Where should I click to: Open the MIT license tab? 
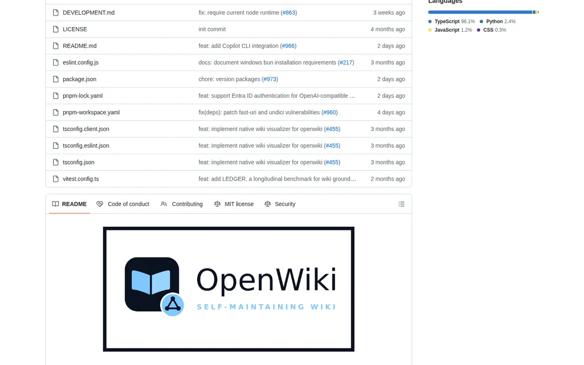[x=234, y=204]
